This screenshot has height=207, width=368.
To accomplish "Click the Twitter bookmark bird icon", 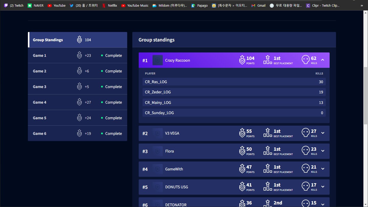I will coord(71,5).
